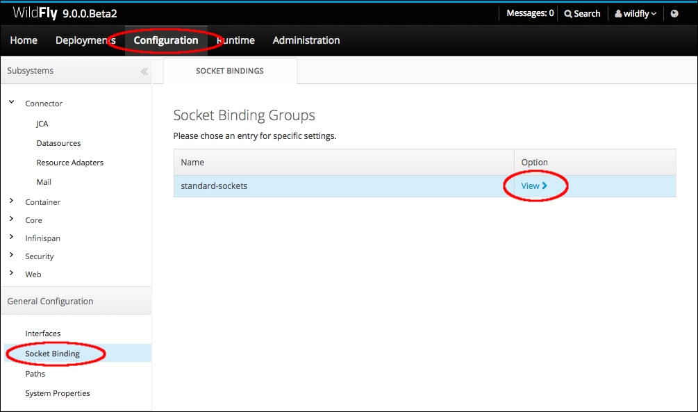Go to the Home tab
The height and width of the screenshot is (412, 698).
pyautogui.click(x=24, y=40)
